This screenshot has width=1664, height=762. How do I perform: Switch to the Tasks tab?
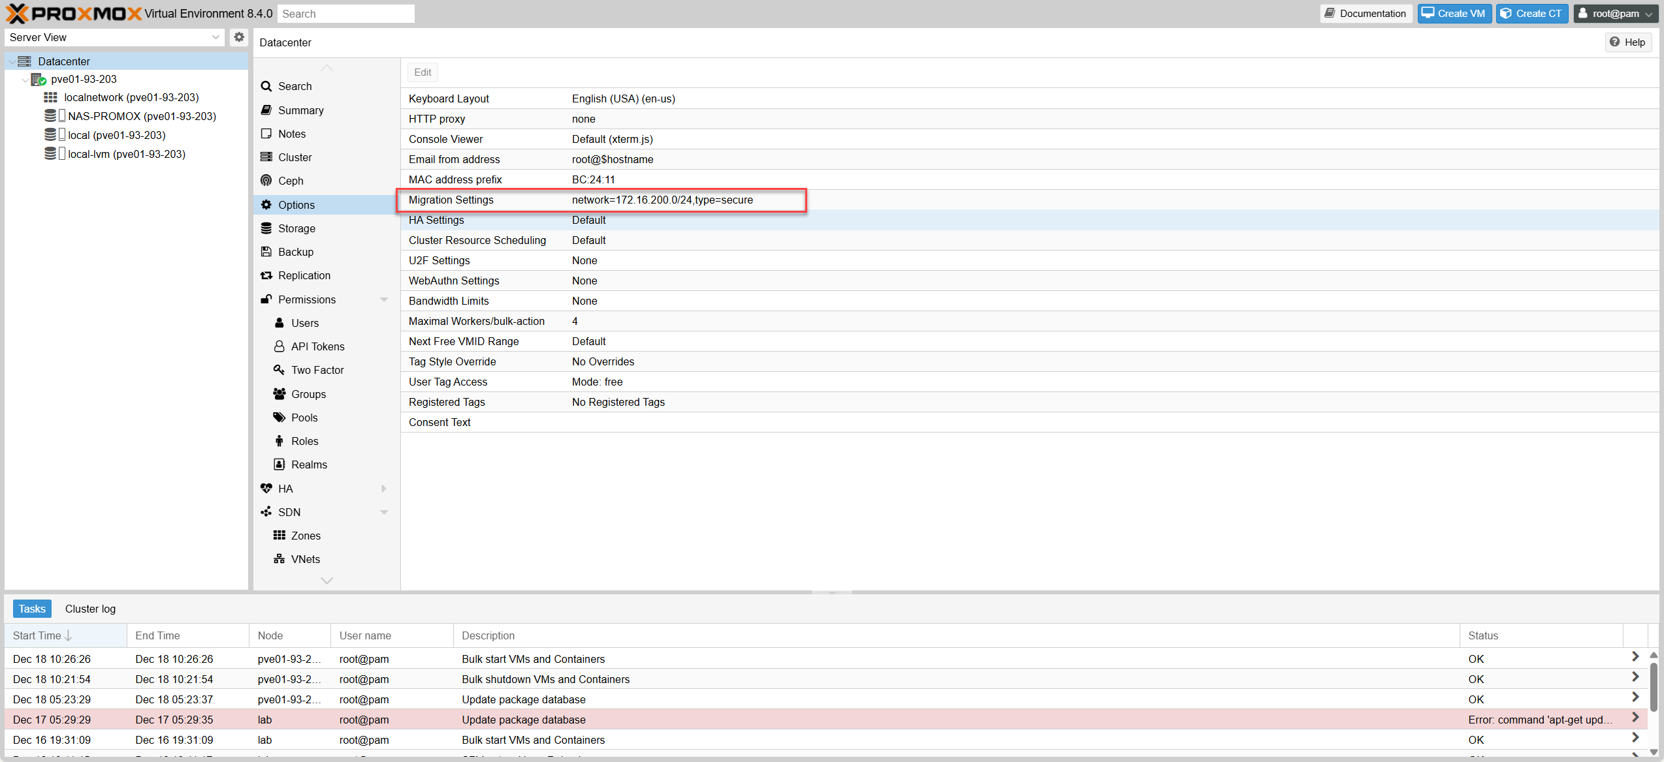click(x=31, y=608)
